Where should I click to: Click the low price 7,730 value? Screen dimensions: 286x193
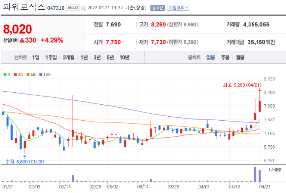click(x=158, y=42)
